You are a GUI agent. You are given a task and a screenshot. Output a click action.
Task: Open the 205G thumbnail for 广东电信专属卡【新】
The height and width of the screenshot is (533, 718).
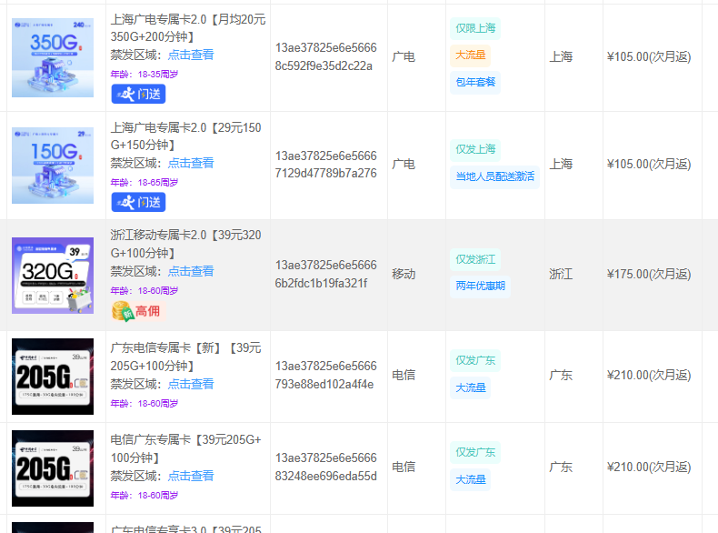[x=53, y=377]
